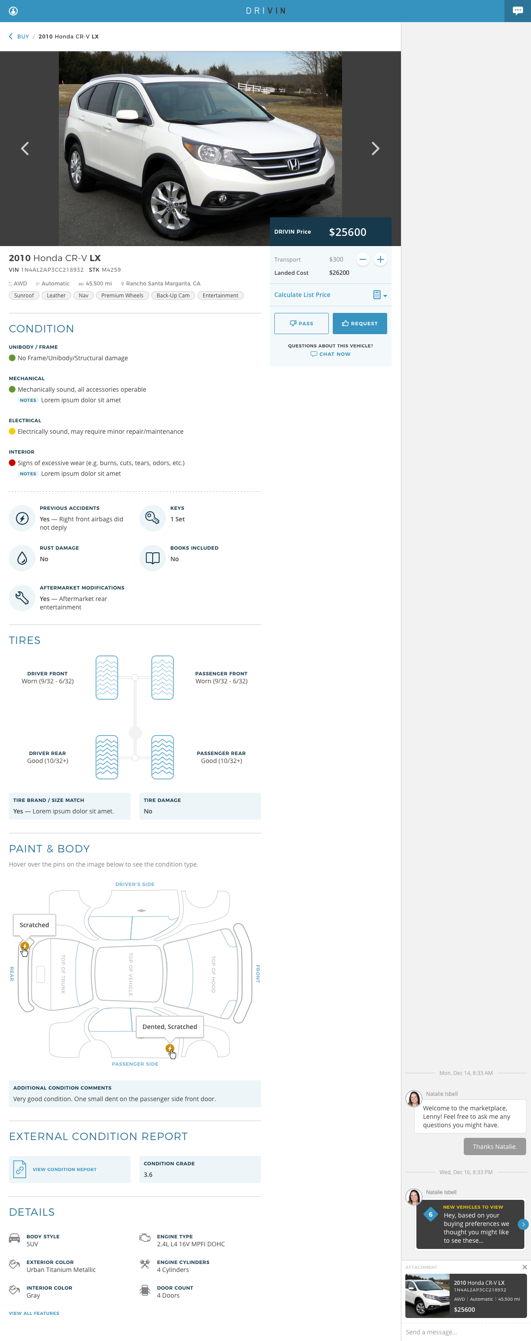Select the Nav feature tag
Viewport: 531px width, 1341px height.
(x=83, y=295)
